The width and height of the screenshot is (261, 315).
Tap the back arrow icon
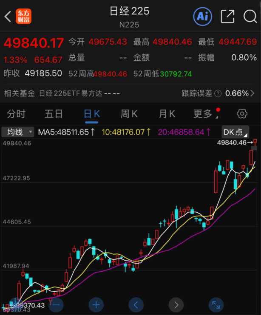coord(8,17)
